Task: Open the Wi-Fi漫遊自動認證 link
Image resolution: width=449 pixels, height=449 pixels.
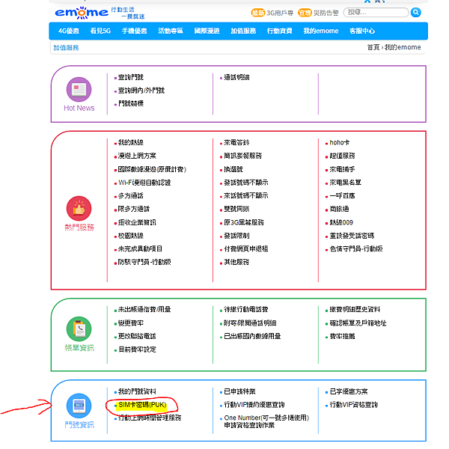Action: coord(144,183)
